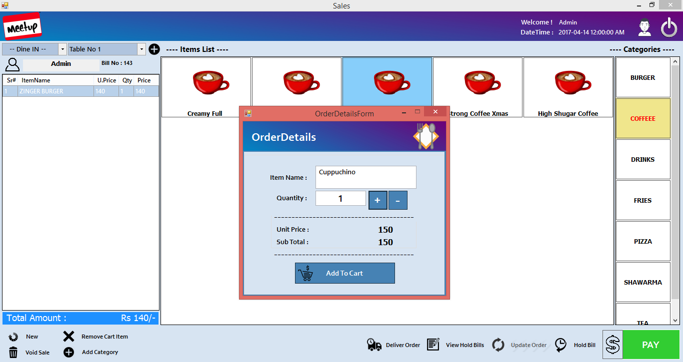Increase quantity with the plus stepper

coord(378,200)
